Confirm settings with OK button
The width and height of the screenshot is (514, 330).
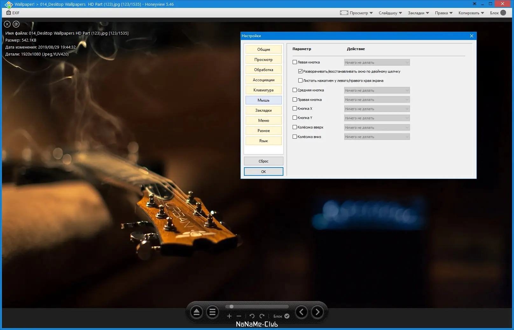[264, 172]
